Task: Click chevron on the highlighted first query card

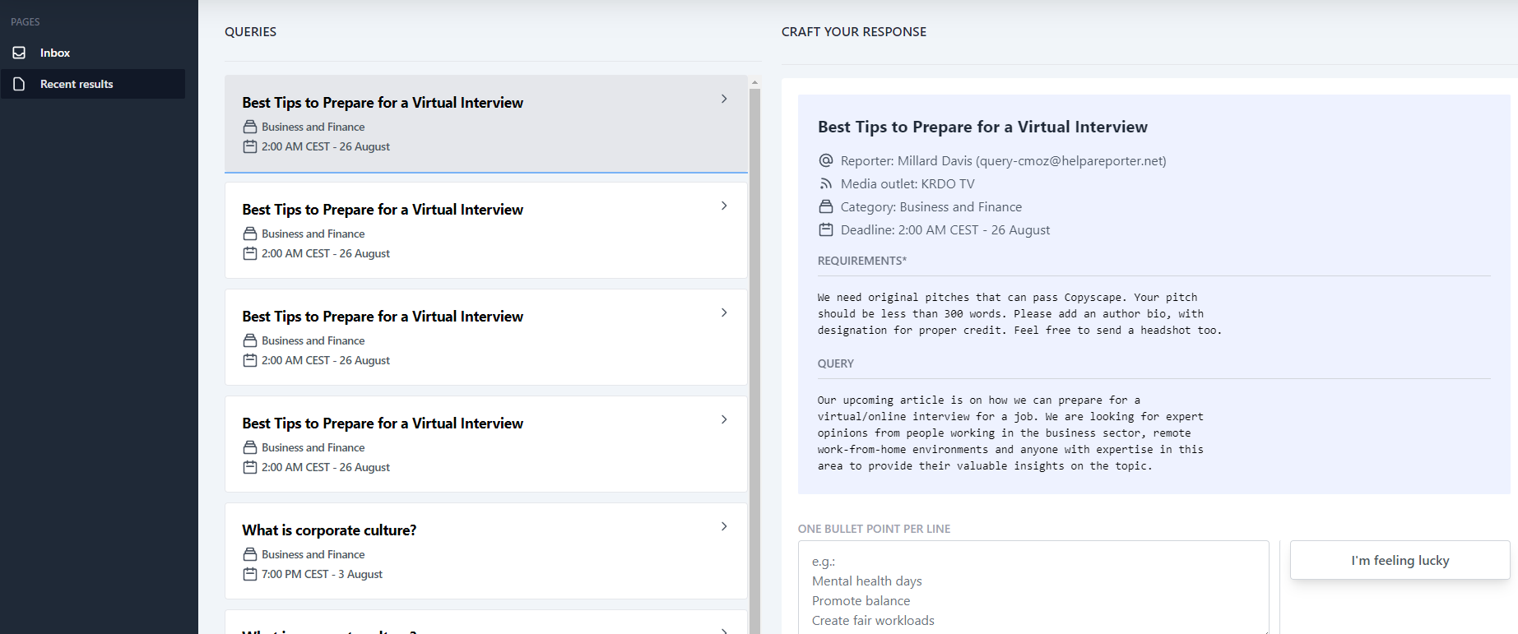Action: pos(724,99)
